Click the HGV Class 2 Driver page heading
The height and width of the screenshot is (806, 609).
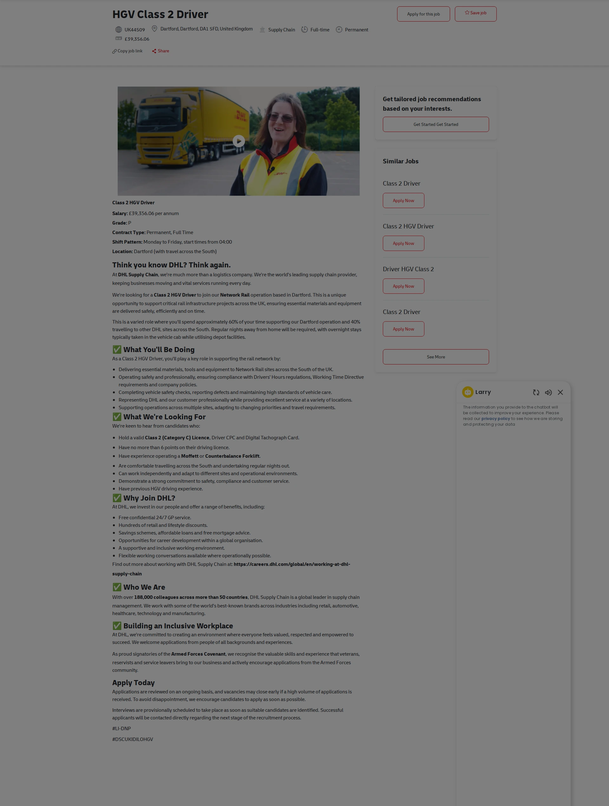(160, 14)
